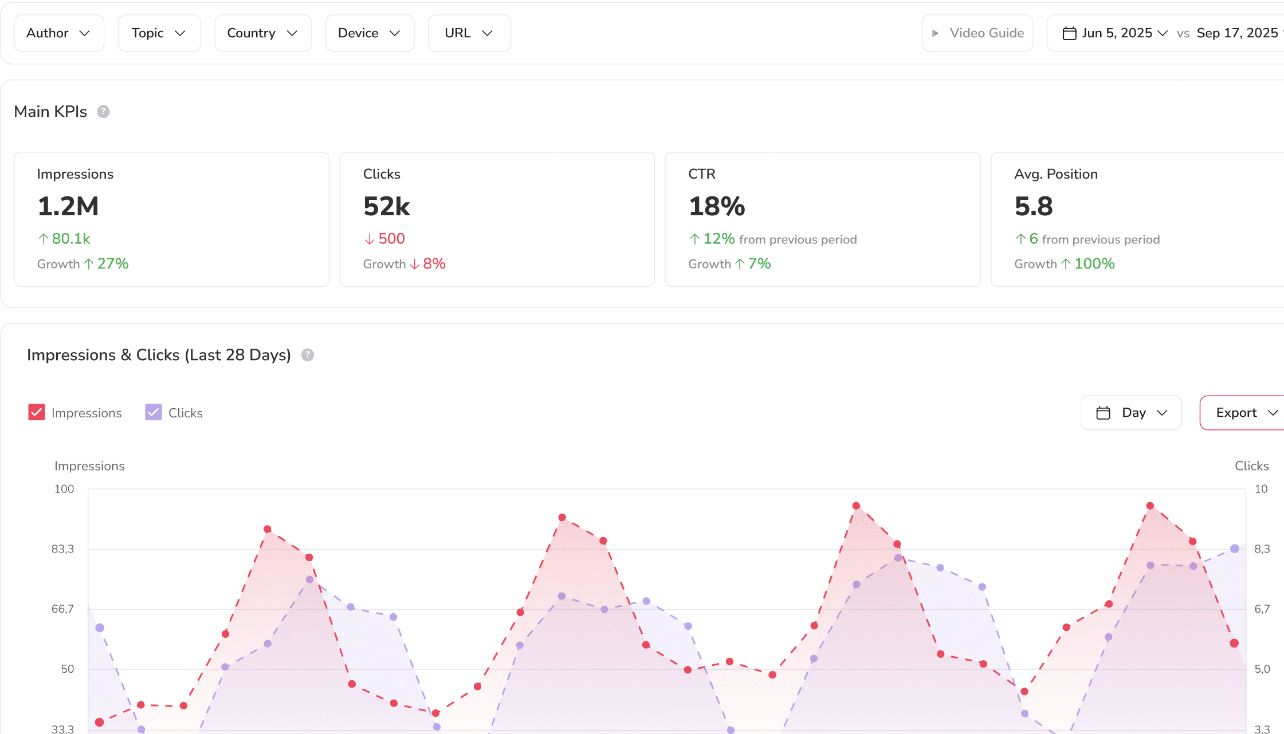Open the Main KPIs help tooltip icon

(x=103, y=112)
